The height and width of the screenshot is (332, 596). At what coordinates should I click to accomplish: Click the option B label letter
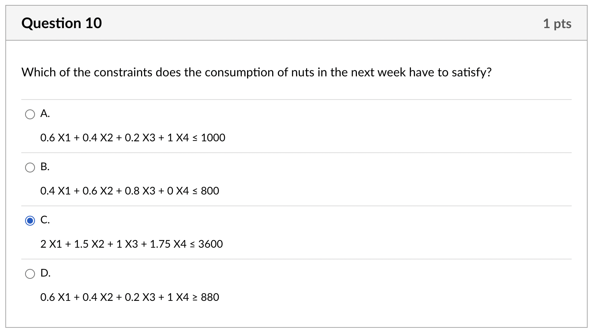click(x=44, y=167)
